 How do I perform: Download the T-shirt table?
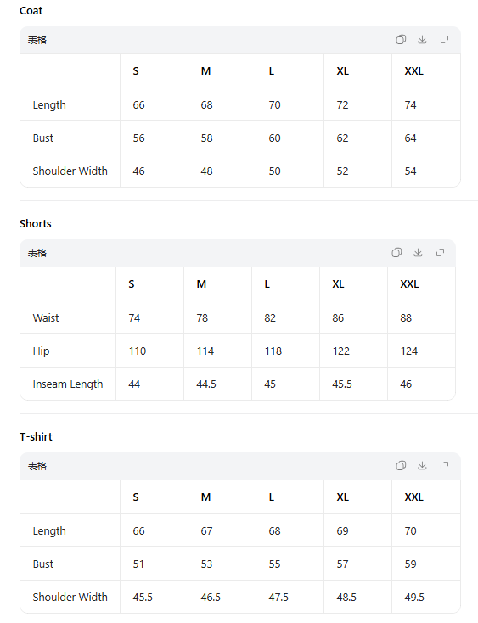(422, 466)
